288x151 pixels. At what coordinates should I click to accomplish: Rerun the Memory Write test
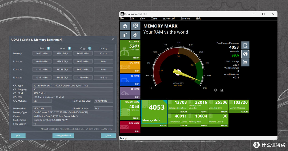point(204,125)
